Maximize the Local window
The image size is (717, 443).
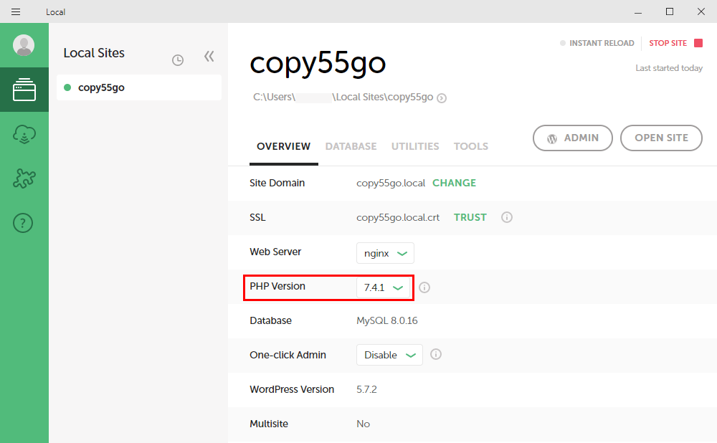670,12
